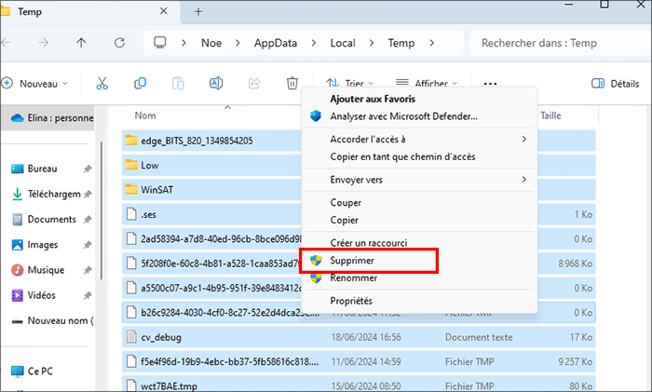Open the three-dots More options menu
The width and height of the screenshot is (652, 392).
coord(490,83)
